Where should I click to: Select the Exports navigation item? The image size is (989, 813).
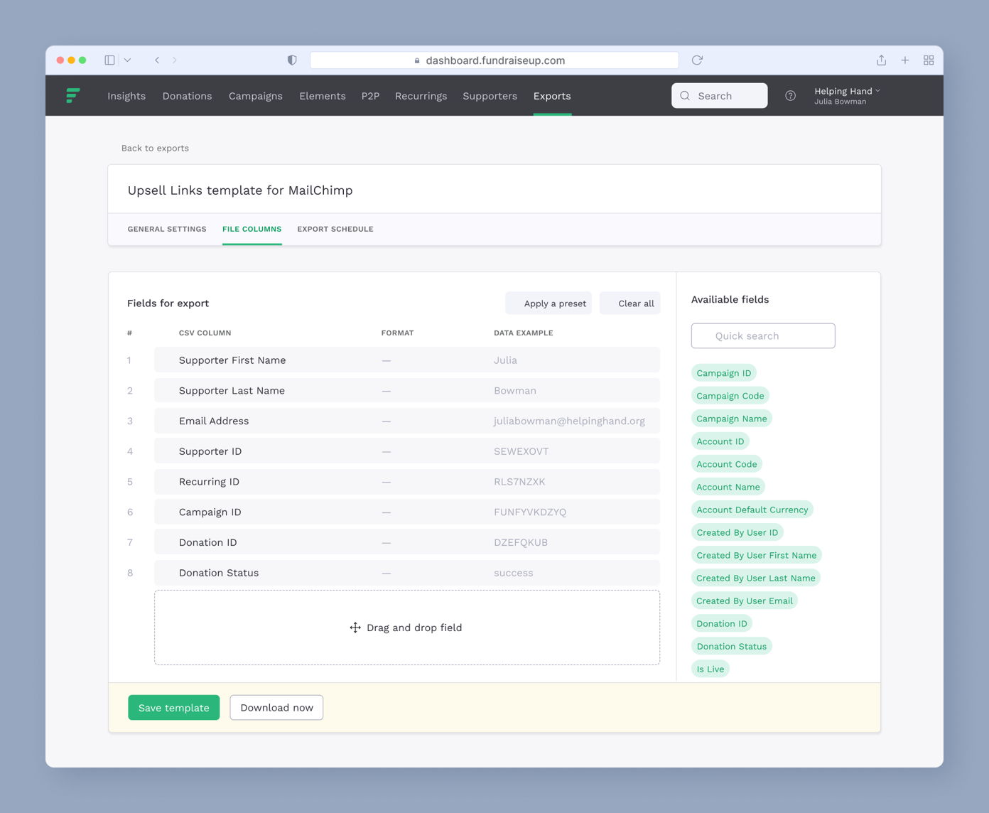(552, 96)
